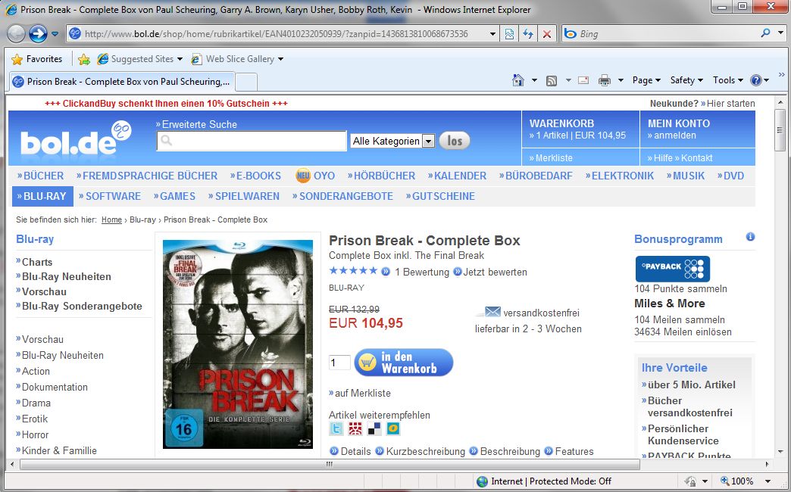The height and width of the screenshot is (492, 791).
Task: Click the 'in den Warenkorb' button
Action: point(404,363)
